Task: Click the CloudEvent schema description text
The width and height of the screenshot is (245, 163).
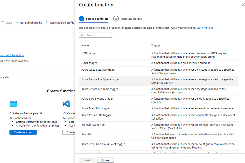Action: tap(194, 146)
